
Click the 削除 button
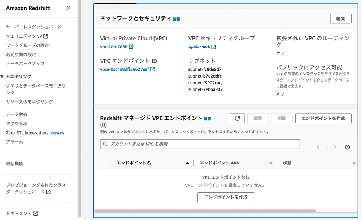tap(282, 118)
